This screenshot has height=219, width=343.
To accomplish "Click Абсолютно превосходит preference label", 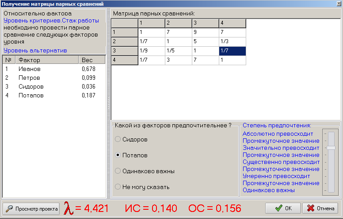I will click(278, 134).
